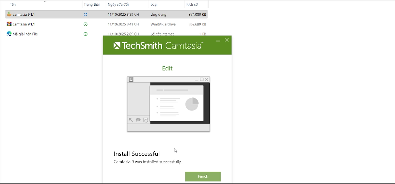Image resolution: width=395 pixels, height=184 pixels.
Task: Click the sort arrow above the Tên column
Action: (x=45, y=2)
